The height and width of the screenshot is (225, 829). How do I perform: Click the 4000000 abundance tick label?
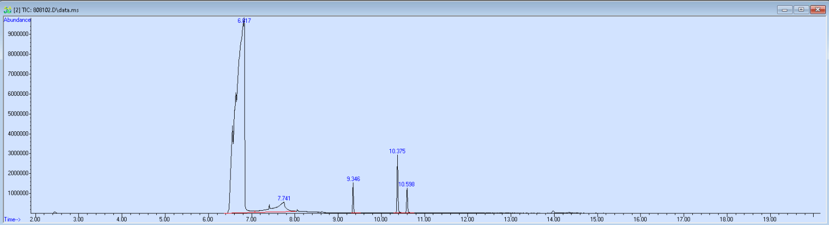pos(19,134)
